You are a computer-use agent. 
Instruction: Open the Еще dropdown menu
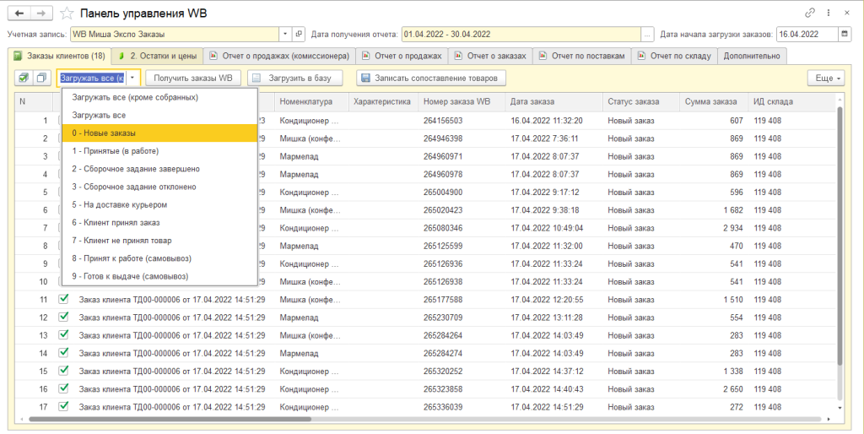(x=824, y=78)
